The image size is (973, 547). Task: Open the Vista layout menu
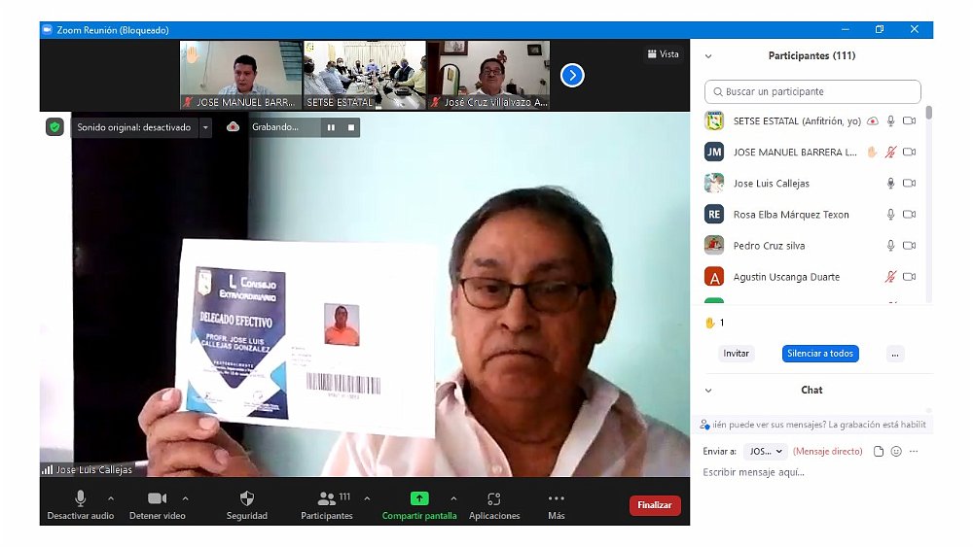[x=663, y=54]
